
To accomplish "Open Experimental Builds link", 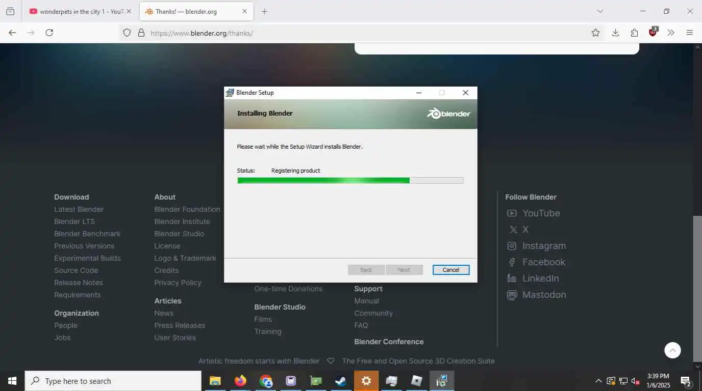I will point(88,258).
